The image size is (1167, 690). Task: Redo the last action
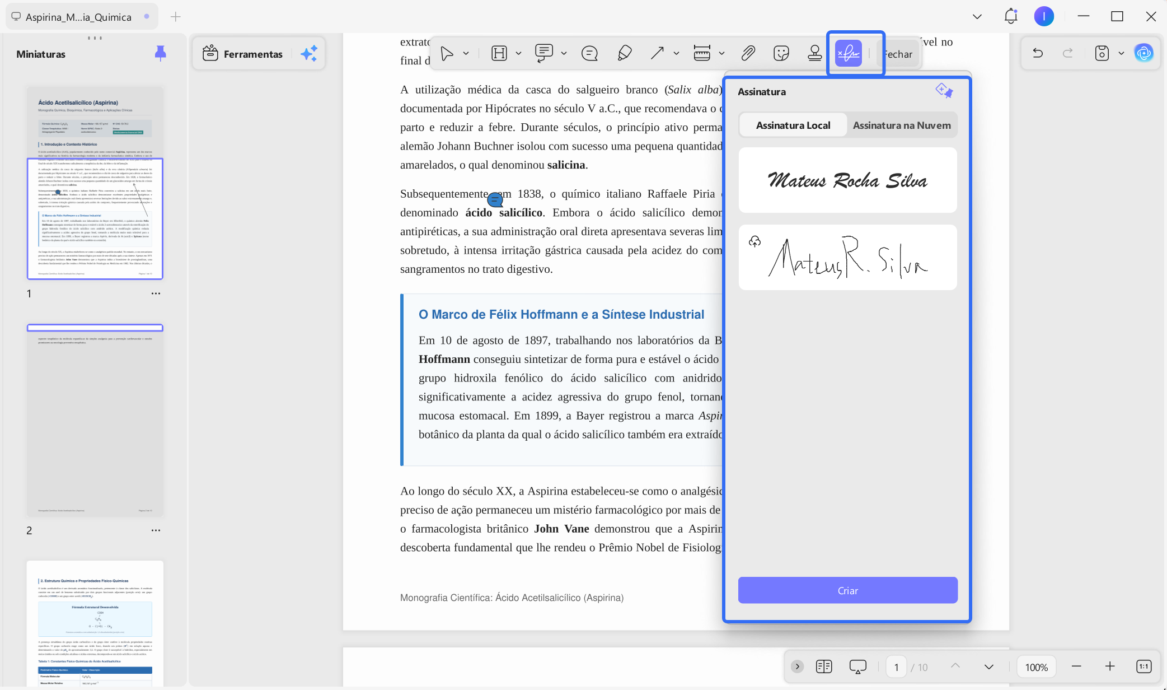1068,54
